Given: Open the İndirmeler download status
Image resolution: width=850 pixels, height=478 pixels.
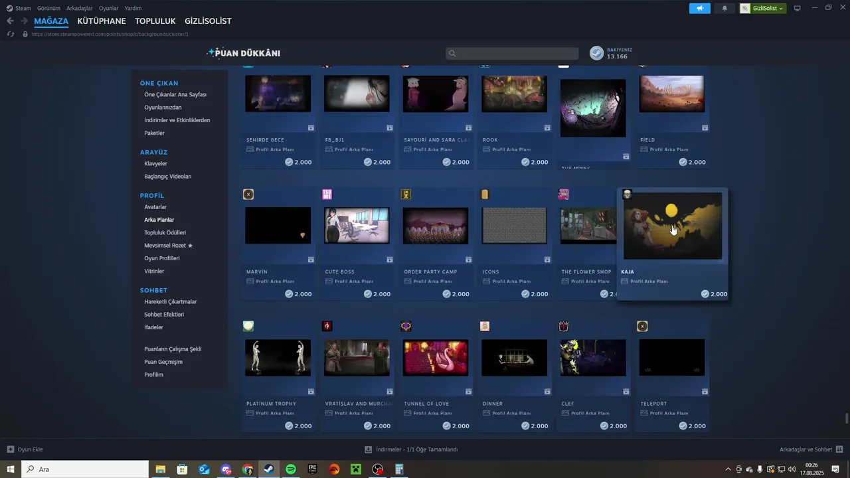Looking at the screenshot, I should click(412, 449).
